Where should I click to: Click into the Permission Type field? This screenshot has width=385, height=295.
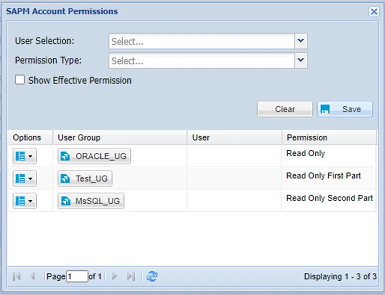click(201, 60)
